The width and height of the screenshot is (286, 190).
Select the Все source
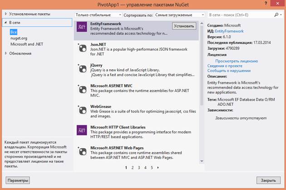click(x=14, y=32)
